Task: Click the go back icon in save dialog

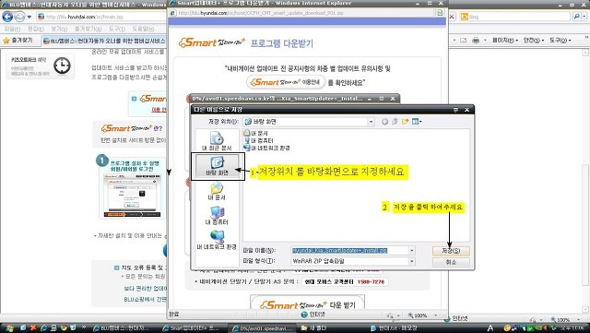Action: tap(384, 122)
